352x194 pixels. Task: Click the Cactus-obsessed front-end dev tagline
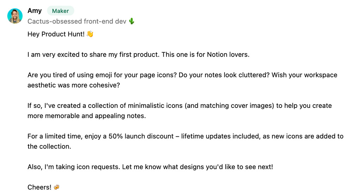coord(77,21)
